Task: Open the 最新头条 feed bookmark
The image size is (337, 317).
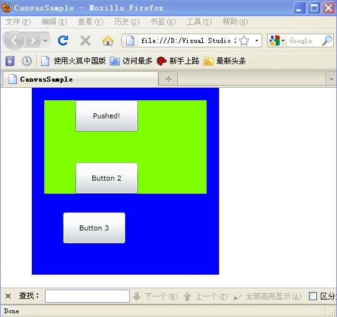Action: point(225,61)
